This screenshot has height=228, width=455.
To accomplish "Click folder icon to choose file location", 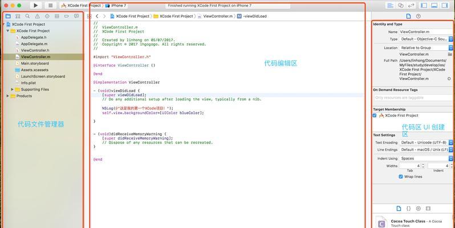I will [x=450, y=54].
